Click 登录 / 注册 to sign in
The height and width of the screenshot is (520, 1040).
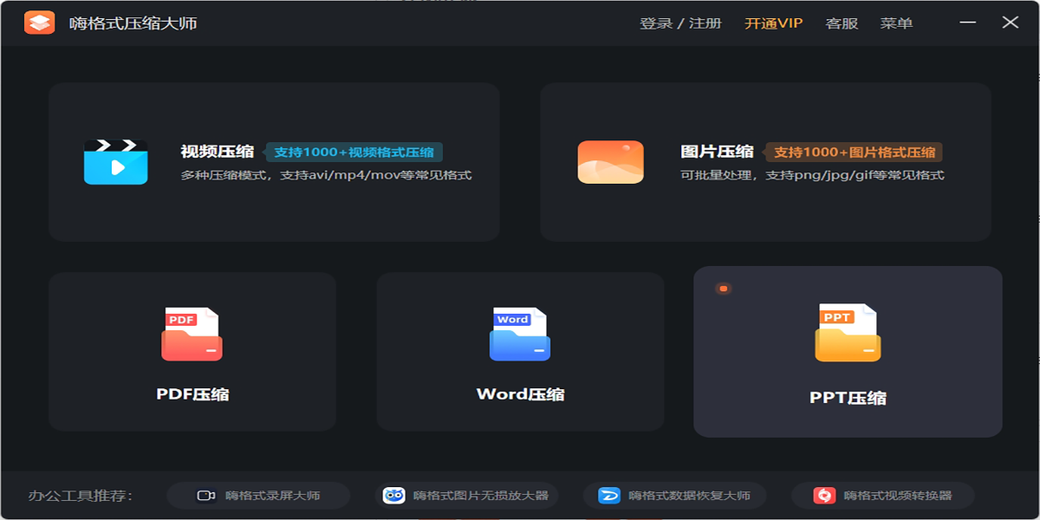(x=680, y=23)
